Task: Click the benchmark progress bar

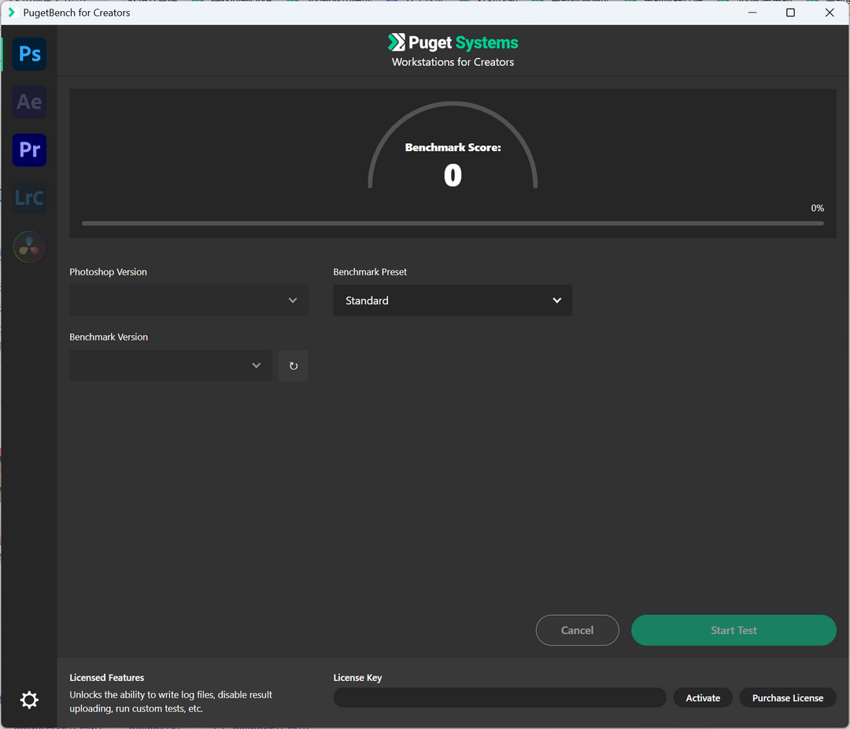Action: (x=453, y=223)
